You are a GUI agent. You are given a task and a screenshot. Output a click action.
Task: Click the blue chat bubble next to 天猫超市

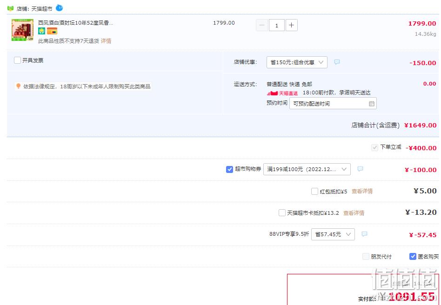[60, 8]
